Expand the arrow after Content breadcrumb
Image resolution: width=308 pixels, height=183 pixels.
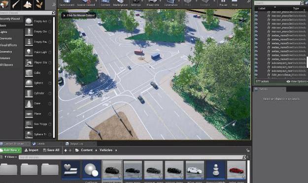(96, 150)
